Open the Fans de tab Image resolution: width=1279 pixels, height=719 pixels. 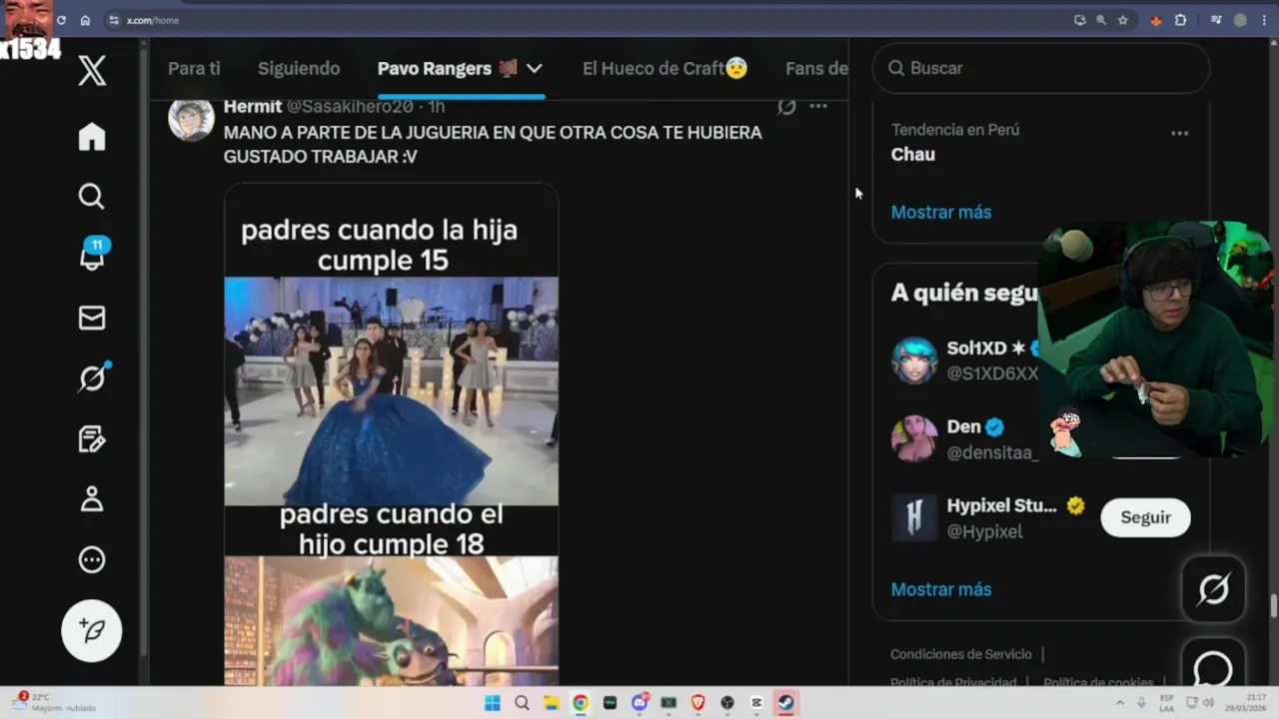point(816,68)
